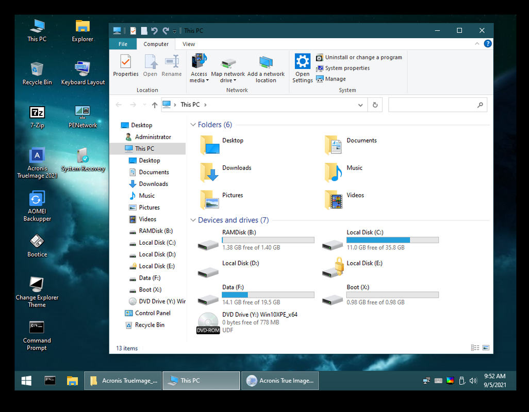Select 7-Zip desktop icon
529x412 pixels.
tap(37, 116)
